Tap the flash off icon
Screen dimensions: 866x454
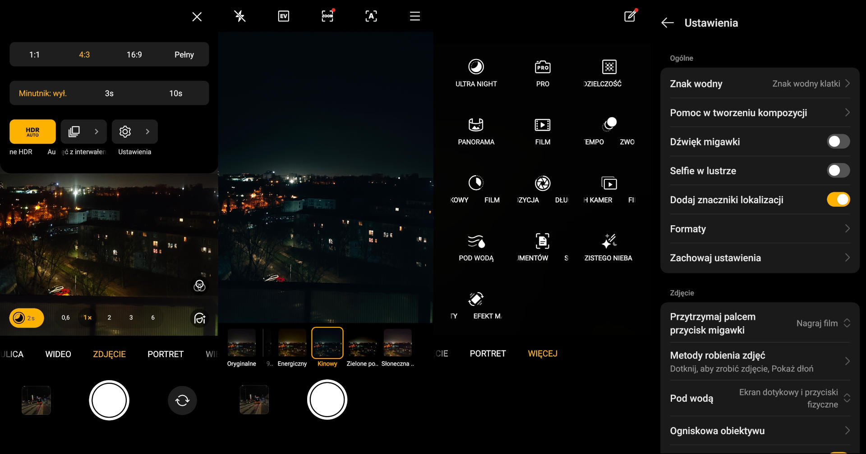click(240, 17)
